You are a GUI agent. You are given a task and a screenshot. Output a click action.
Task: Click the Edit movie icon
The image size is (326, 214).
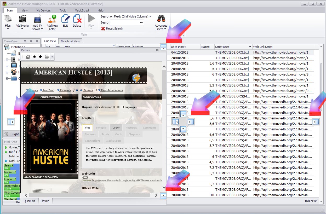coord(65,19)
